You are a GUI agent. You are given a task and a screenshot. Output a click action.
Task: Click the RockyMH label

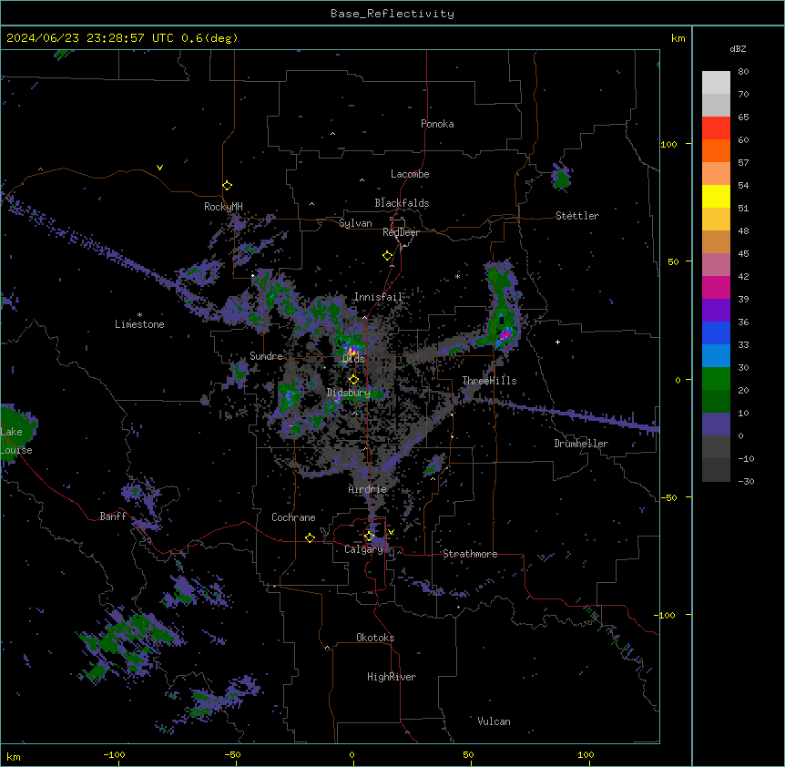tap(223, 206)
